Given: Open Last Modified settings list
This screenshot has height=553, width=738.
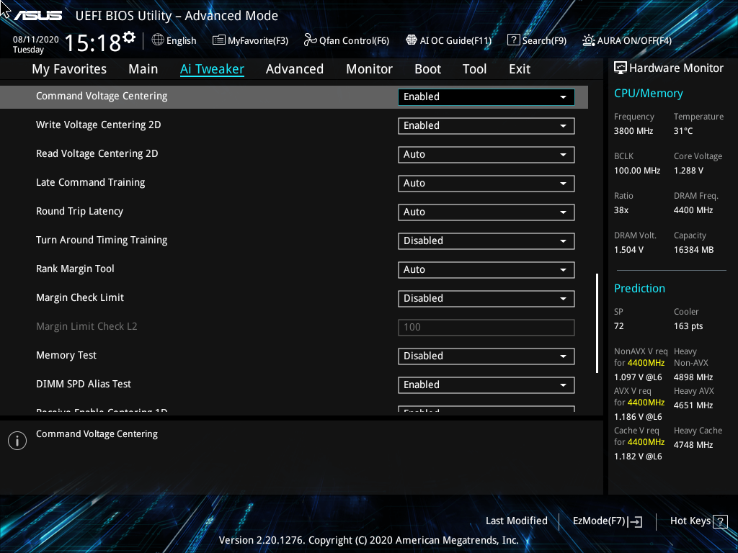Looking at the screenshot, I should 517,521.
